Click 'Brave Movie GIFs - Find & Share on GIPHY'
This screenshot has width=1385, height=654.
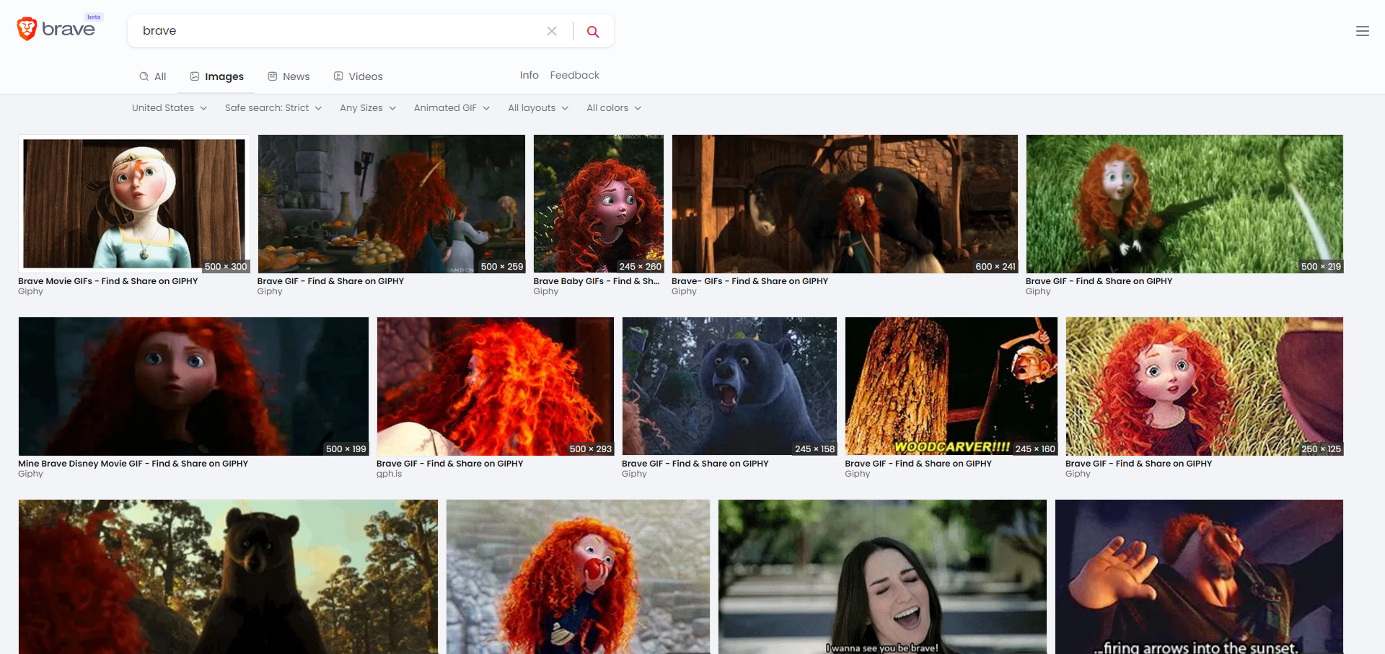[108, 281]
